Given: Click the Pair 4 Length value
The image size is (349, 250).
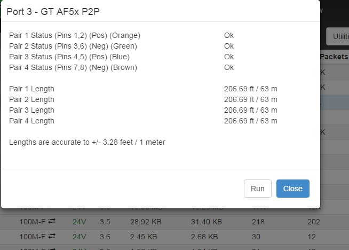Looking at the screenshot, I should (x=250, y=121).
